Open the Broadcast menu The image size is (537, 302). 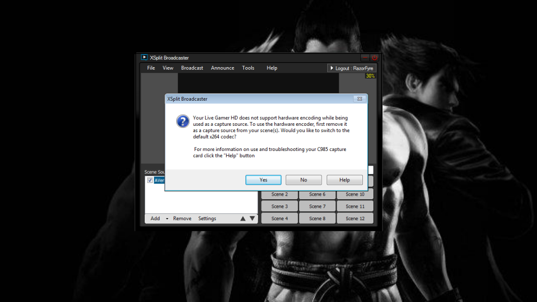(192, 68)
